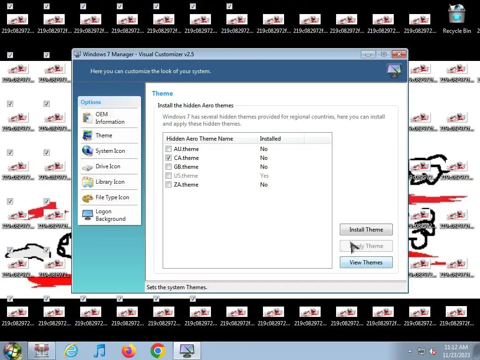Close the Visual Customizer window
Viewport: 480px width, 360px height.
(399, 54)
